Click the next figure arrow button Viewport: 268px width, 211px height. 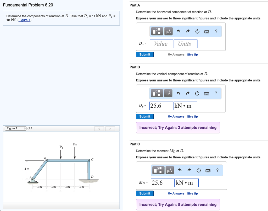click(110, 128)
